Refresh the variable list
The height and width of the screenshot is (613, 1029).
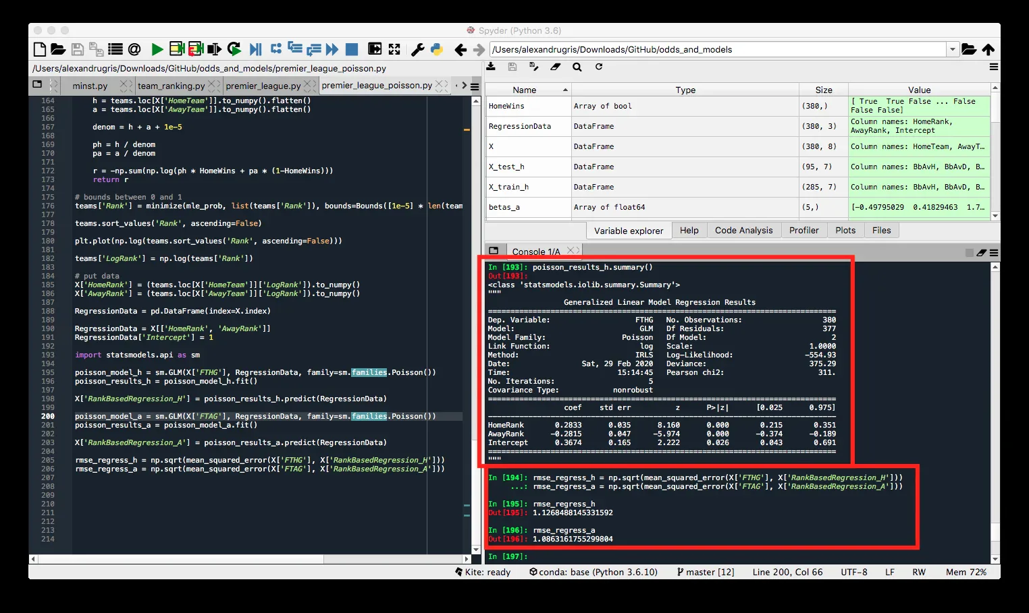pos(599,67)
